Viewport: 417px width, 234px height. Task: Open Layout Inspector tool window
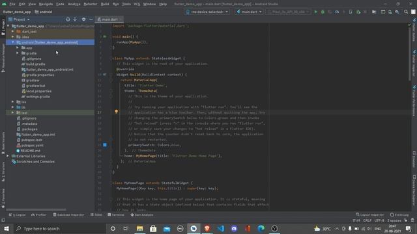click(370, 215)
